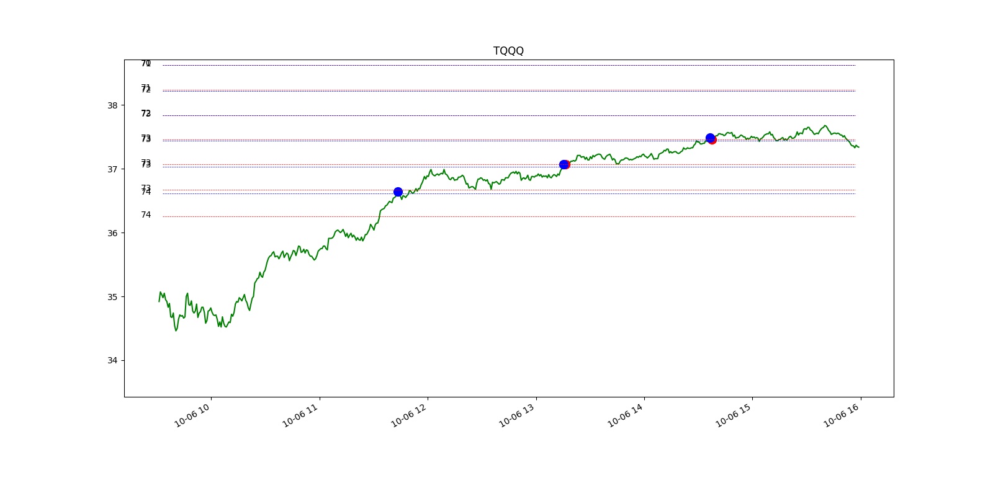Click the x-axis tick label 10-06 14
The width and height of the screenshot is (993, 496).
pyautogui.click(x=626, y=415)
